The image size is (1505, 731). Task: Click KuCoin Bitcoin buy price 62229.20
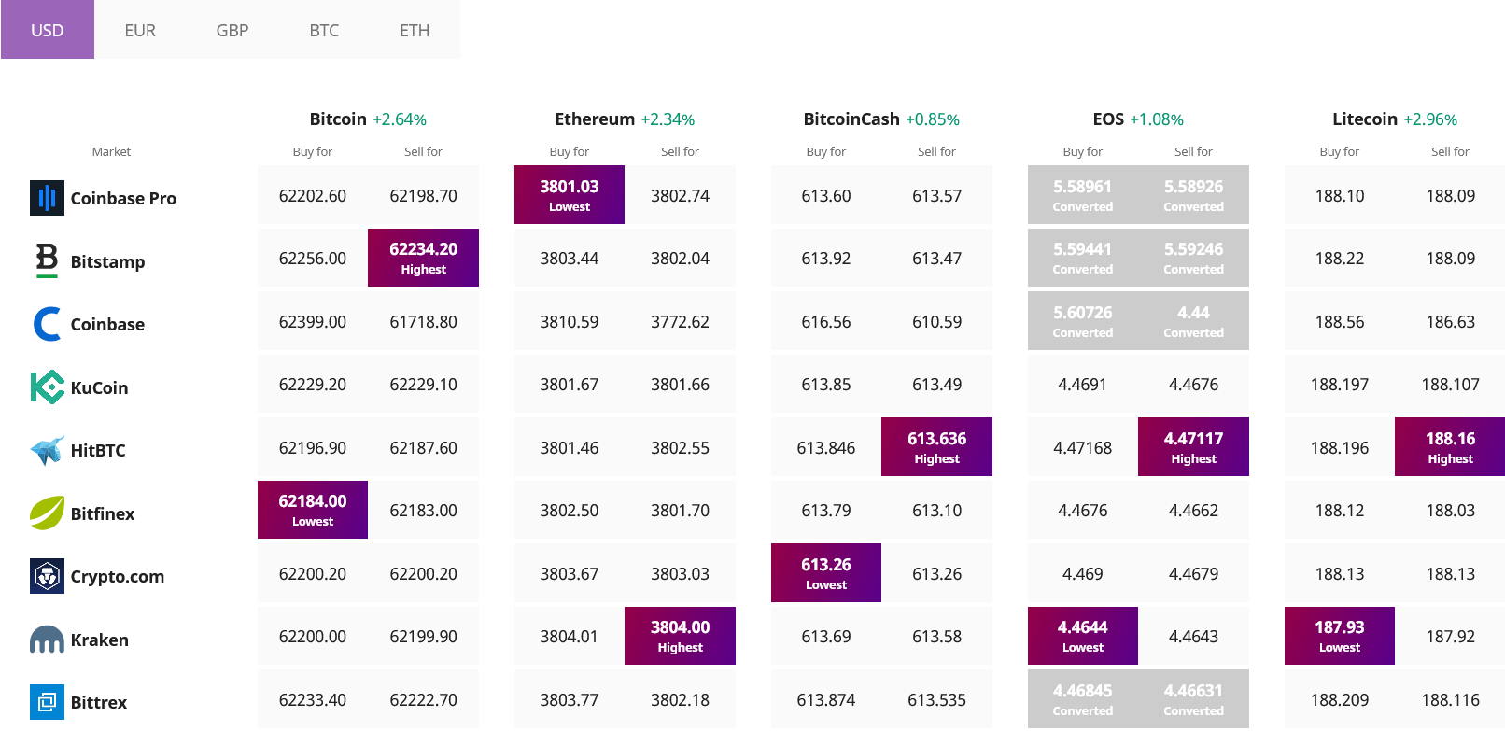(x=313, y=385)
